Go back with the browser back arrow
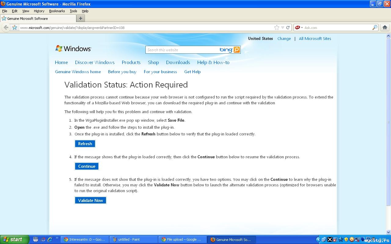The image size is (391, 244). pyautogui.click(x=6, y=27)
